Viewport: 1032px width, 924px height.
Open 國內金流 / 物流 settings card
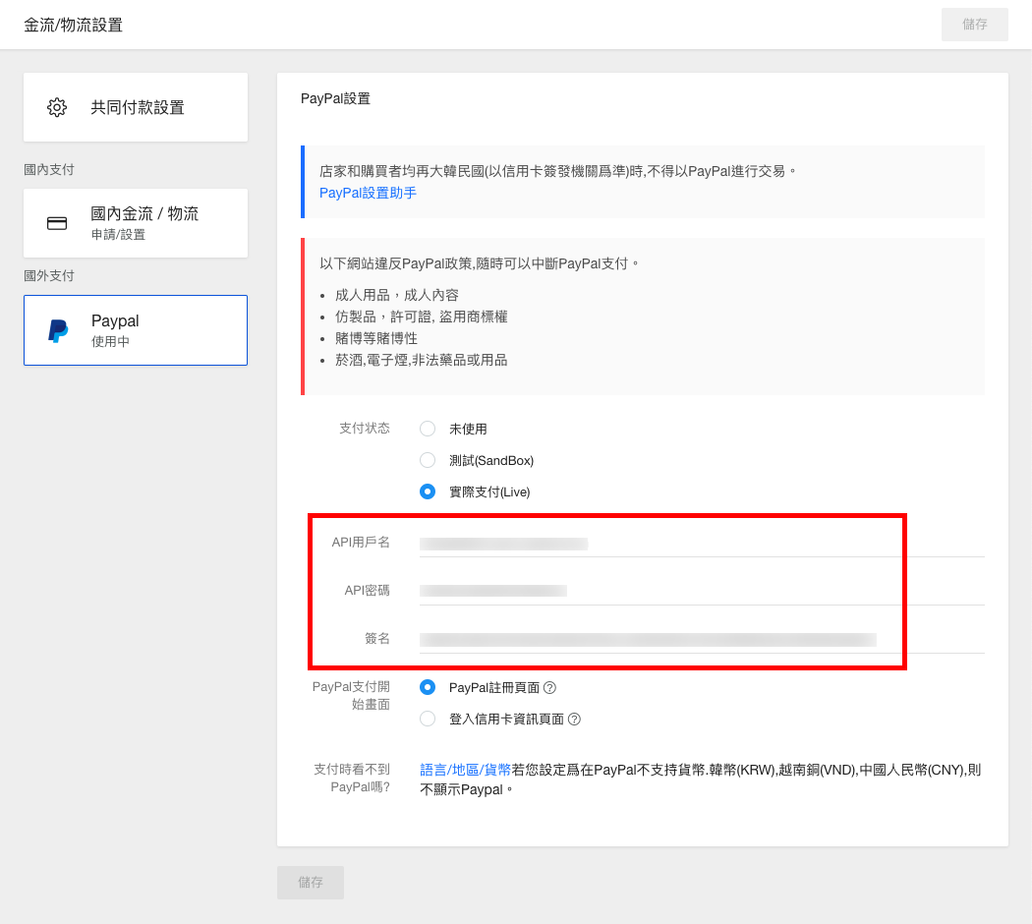coord(136,223)
